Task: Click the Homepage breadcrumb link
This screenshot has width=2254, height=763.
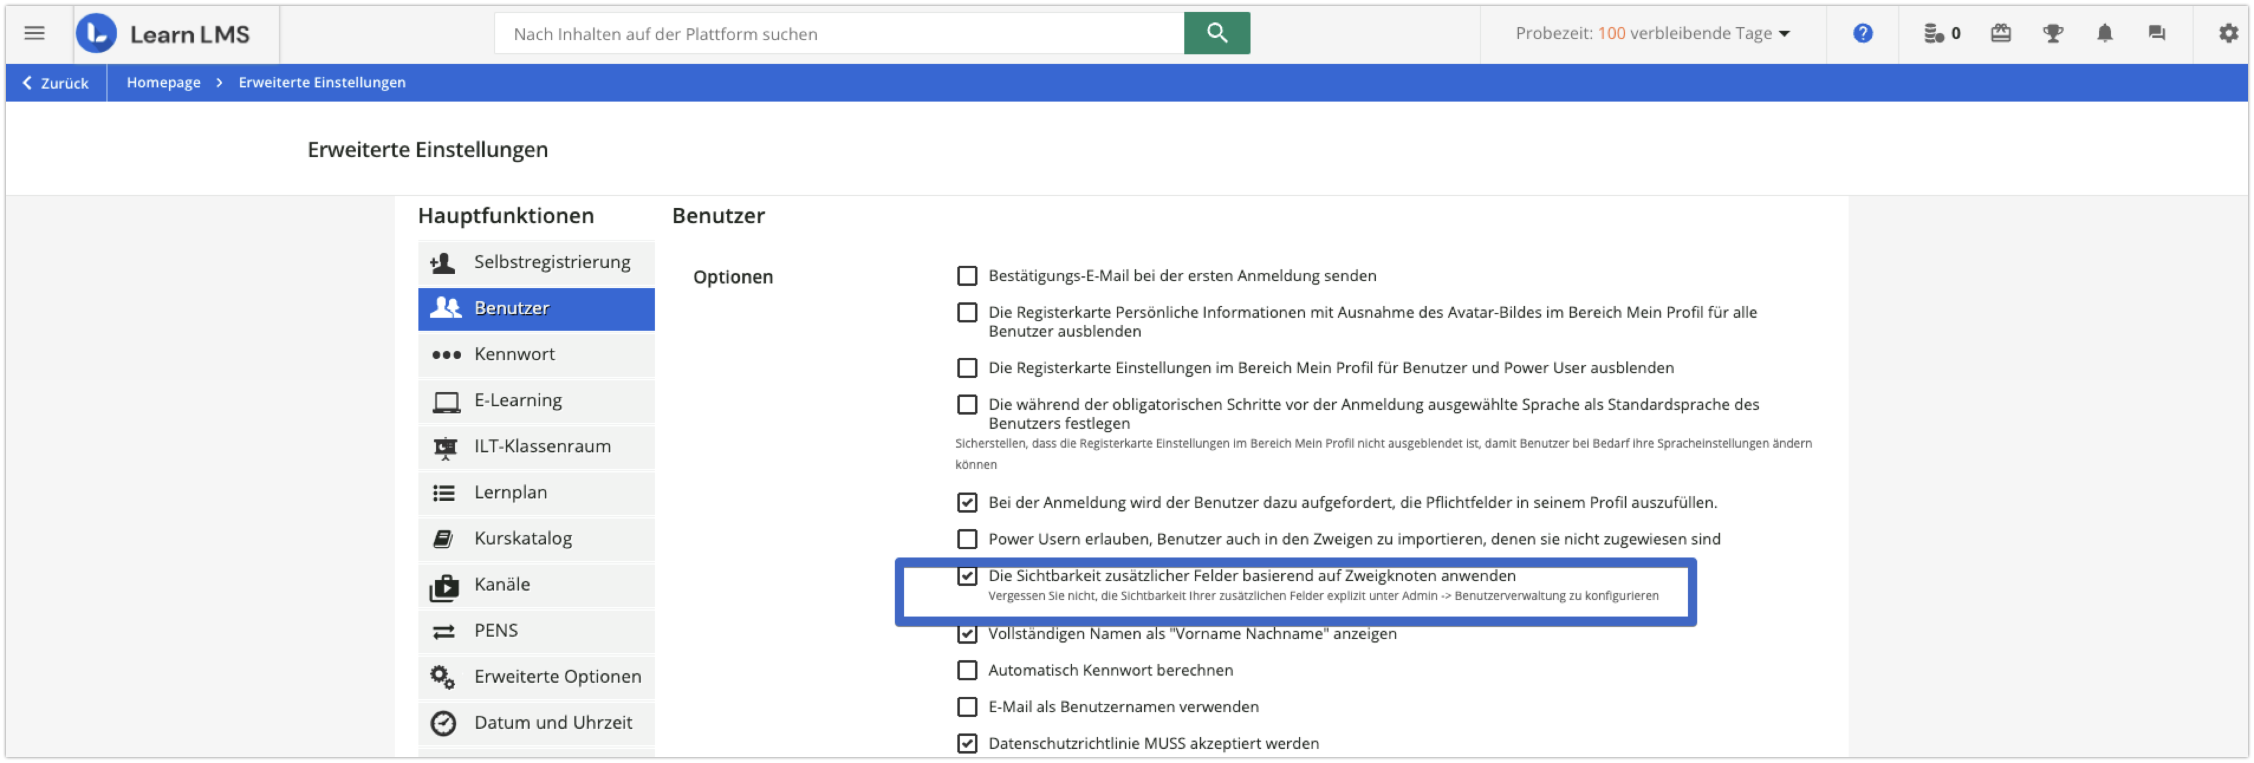Action: pyautogui.click(x=163, y=82)
